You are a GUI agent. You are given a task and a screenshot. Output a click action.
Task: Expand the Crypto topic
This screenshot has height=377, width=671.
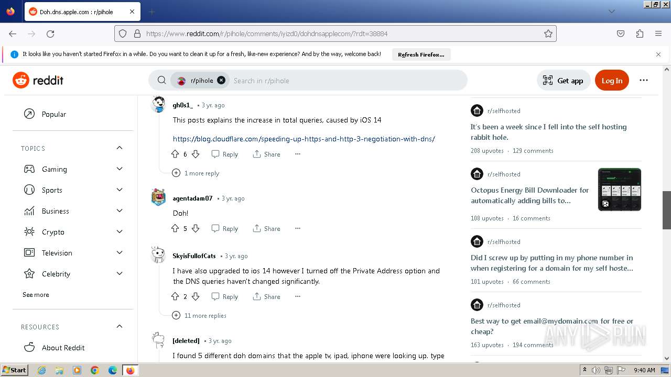point(120,231)
